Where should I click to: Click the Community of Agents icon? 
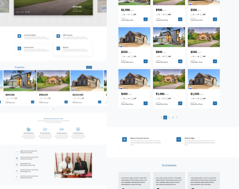pyautogui.click(x=19, y=36)
